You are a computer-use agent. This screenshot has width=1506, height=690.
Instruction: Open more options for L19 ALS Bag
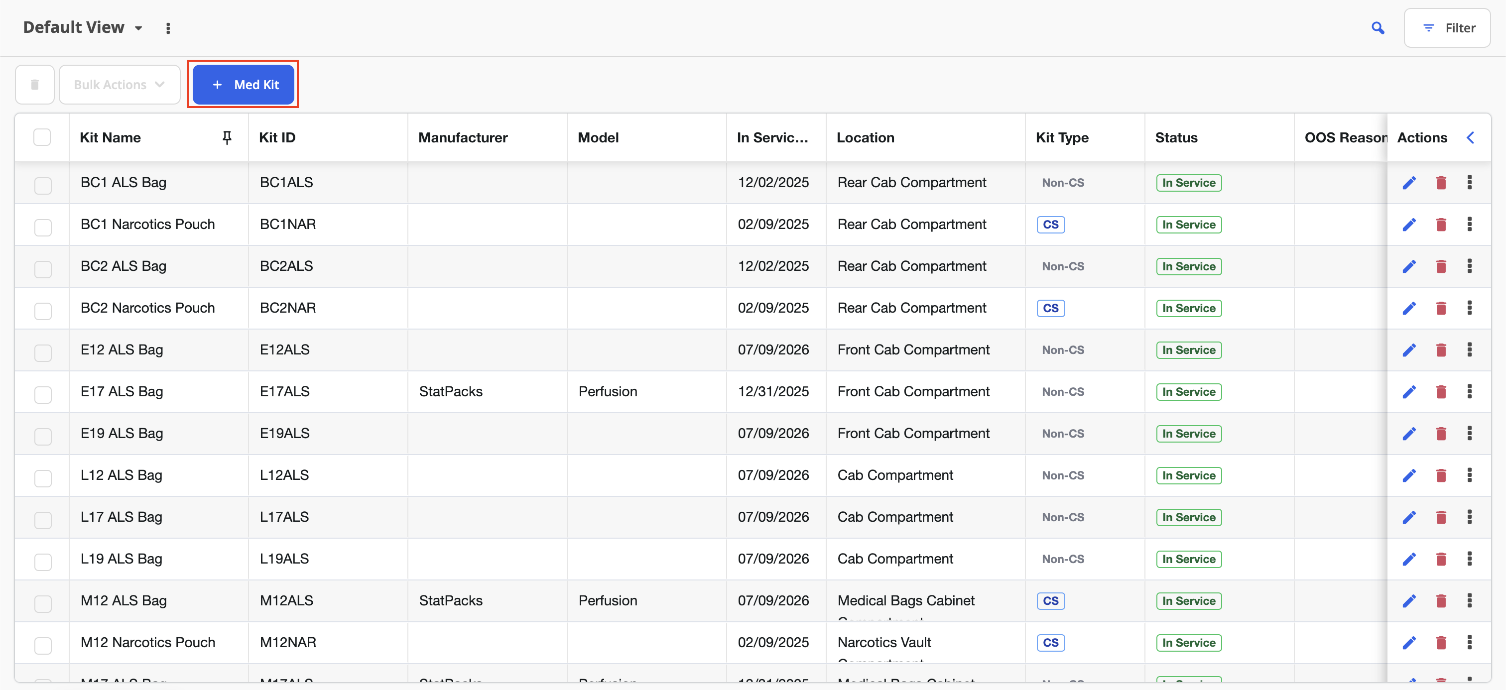(x=1469, y=559)
